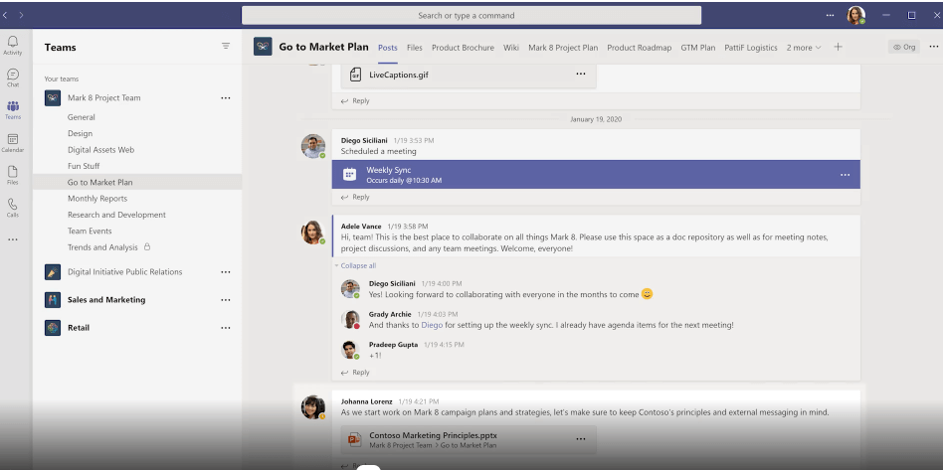Click the Sales and Marketing team icon
Screen dimensions: 943x470
[x=53, y=299]
